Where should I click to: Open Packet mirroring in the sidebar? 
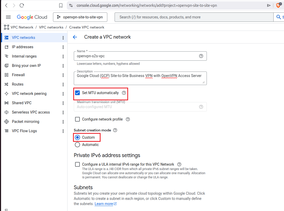(x=25, y=122)
